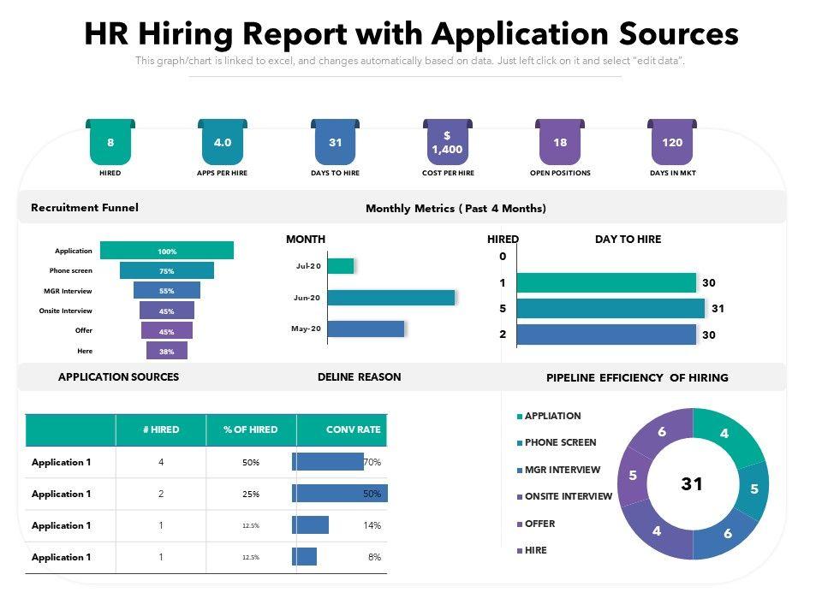Click the Phone screen funnel label
822x616 pixels.
tap(71, 271)
